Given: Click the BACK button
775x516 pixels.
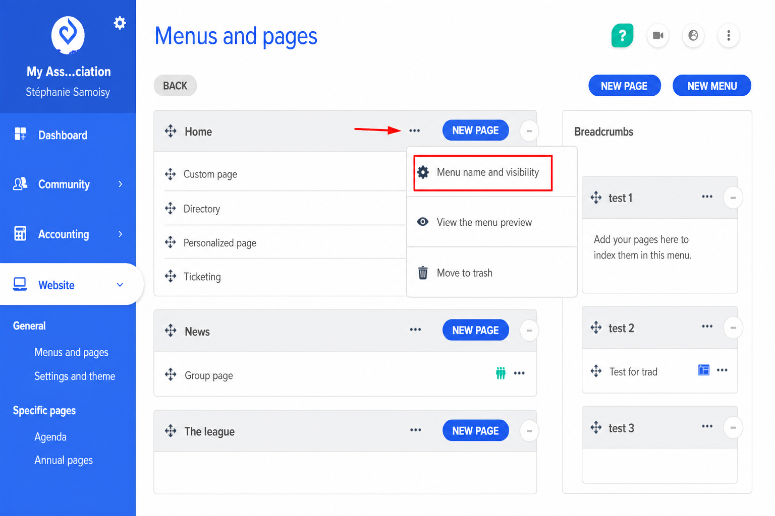Looking at the screenshot, I should click(175, 86).
